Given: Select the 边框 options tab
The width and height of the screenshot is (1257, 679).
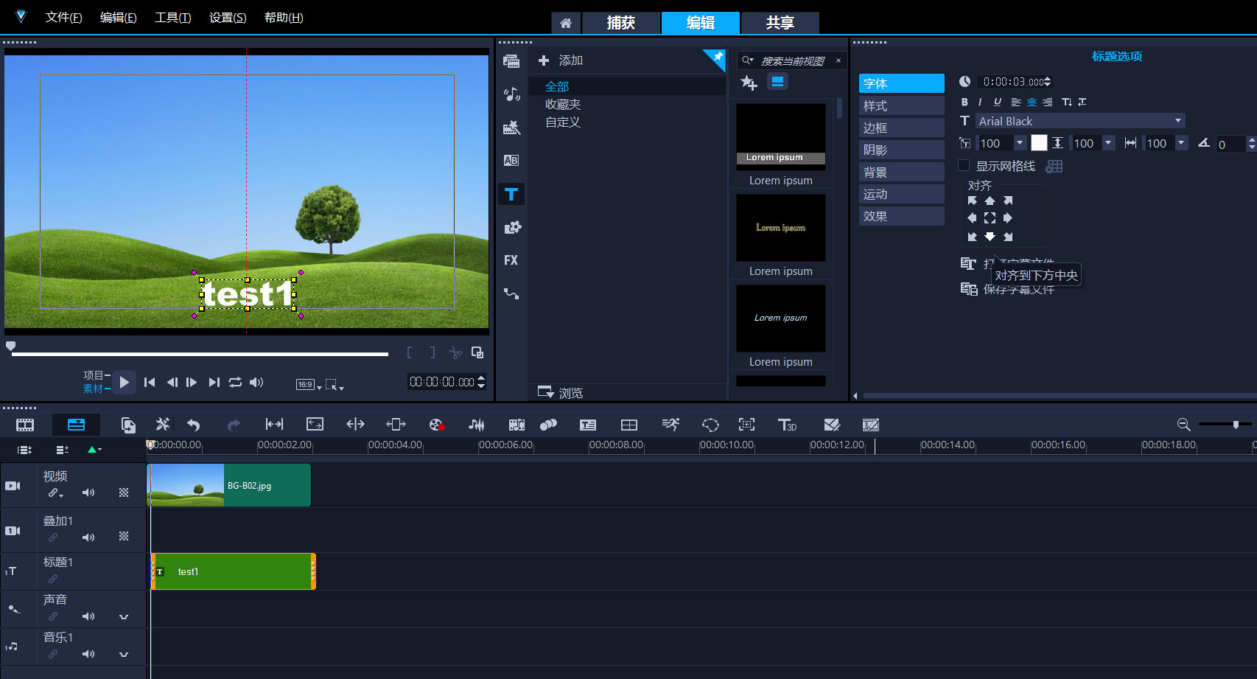Looking at the screenshot, I should (901, 128).
